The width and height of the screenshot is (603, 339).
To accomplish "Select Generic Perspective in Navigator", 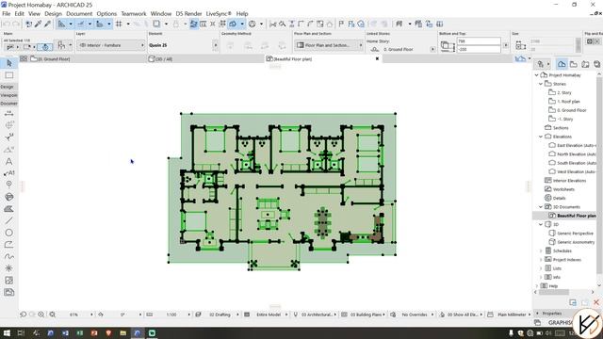I will click(572, 234).
